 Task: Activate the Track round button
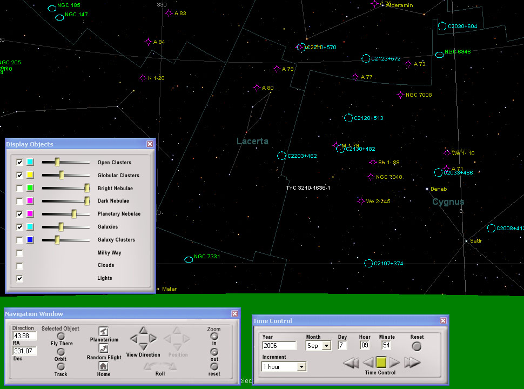[61, 367]
